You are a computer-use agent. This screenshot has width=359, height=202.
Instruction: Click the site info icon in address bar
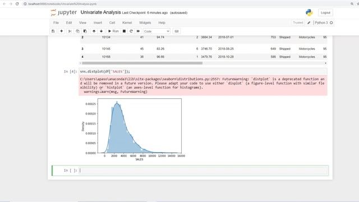tap(25, 4)
